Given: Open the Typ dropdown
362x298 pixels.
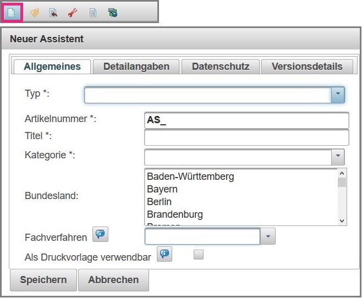Looking at the screenshot, I should [338, 95].
